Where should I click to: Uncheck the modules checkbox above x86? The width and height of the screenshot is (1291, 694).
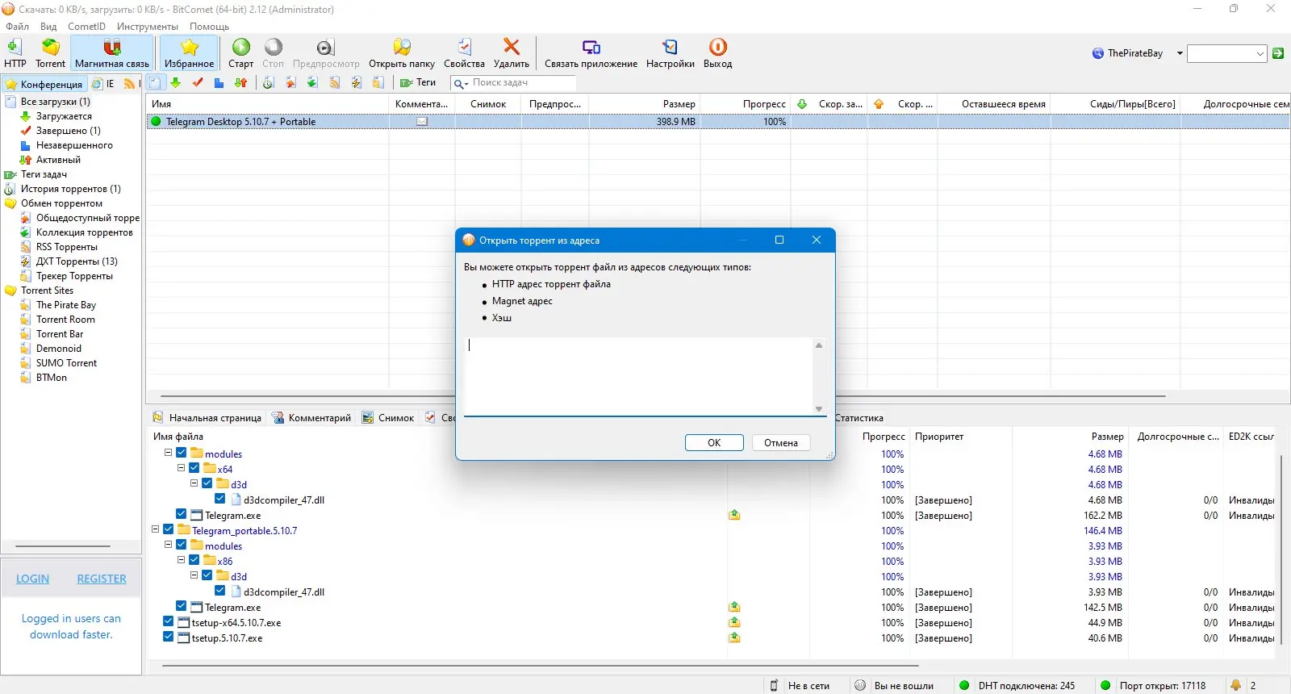click(182, 545)
